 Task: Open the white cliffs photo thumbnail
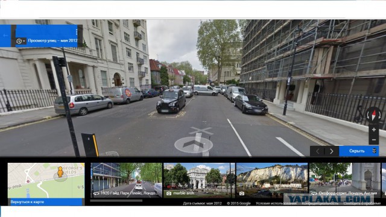click(x=272, y=180)
